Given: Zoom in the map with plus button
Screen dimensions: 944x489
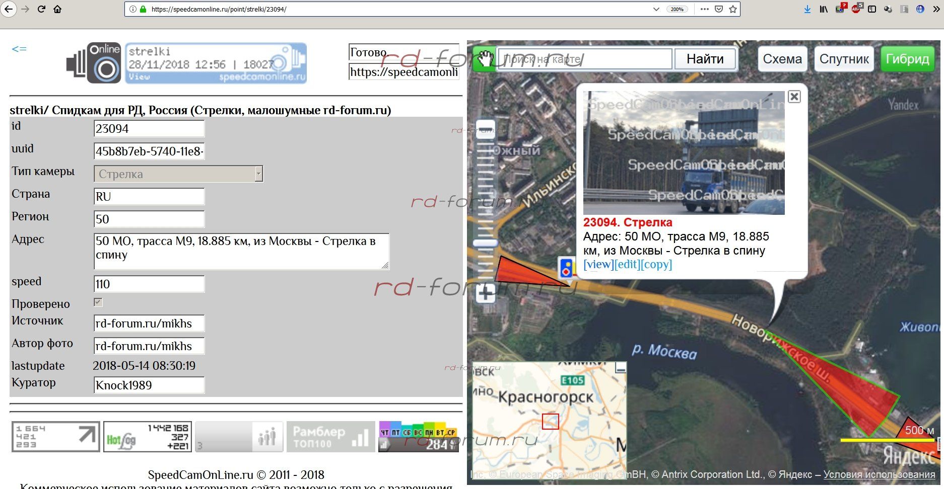Looking at the screenshot, I should click(x=486, y=294).
